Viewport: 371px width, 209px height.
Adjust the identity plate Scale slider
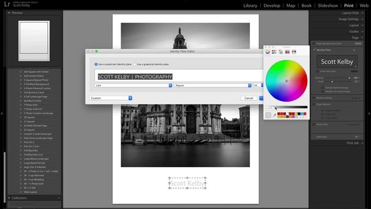tap(332, 81)
